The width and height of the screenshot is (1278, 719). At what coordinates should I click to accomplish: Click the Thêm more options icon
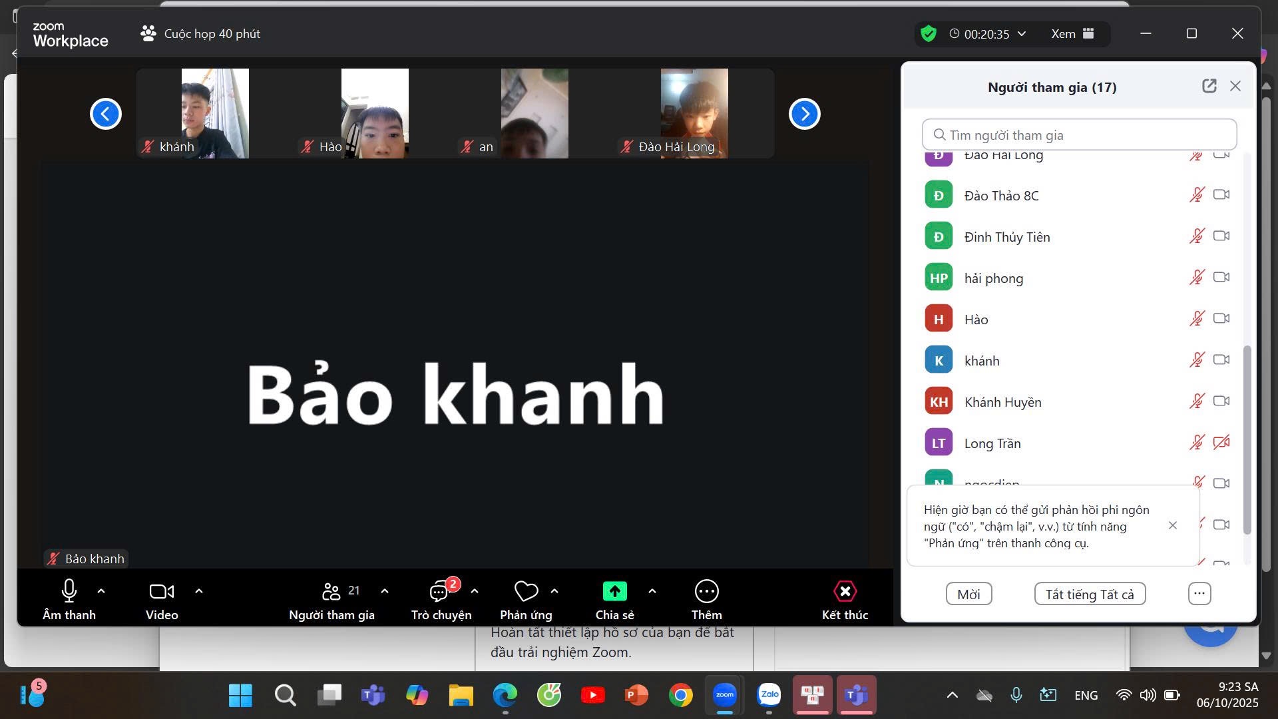point(706,591)
